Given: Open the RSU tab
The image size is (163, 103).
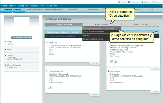Looking at the screenshot, I should point(151,10).
